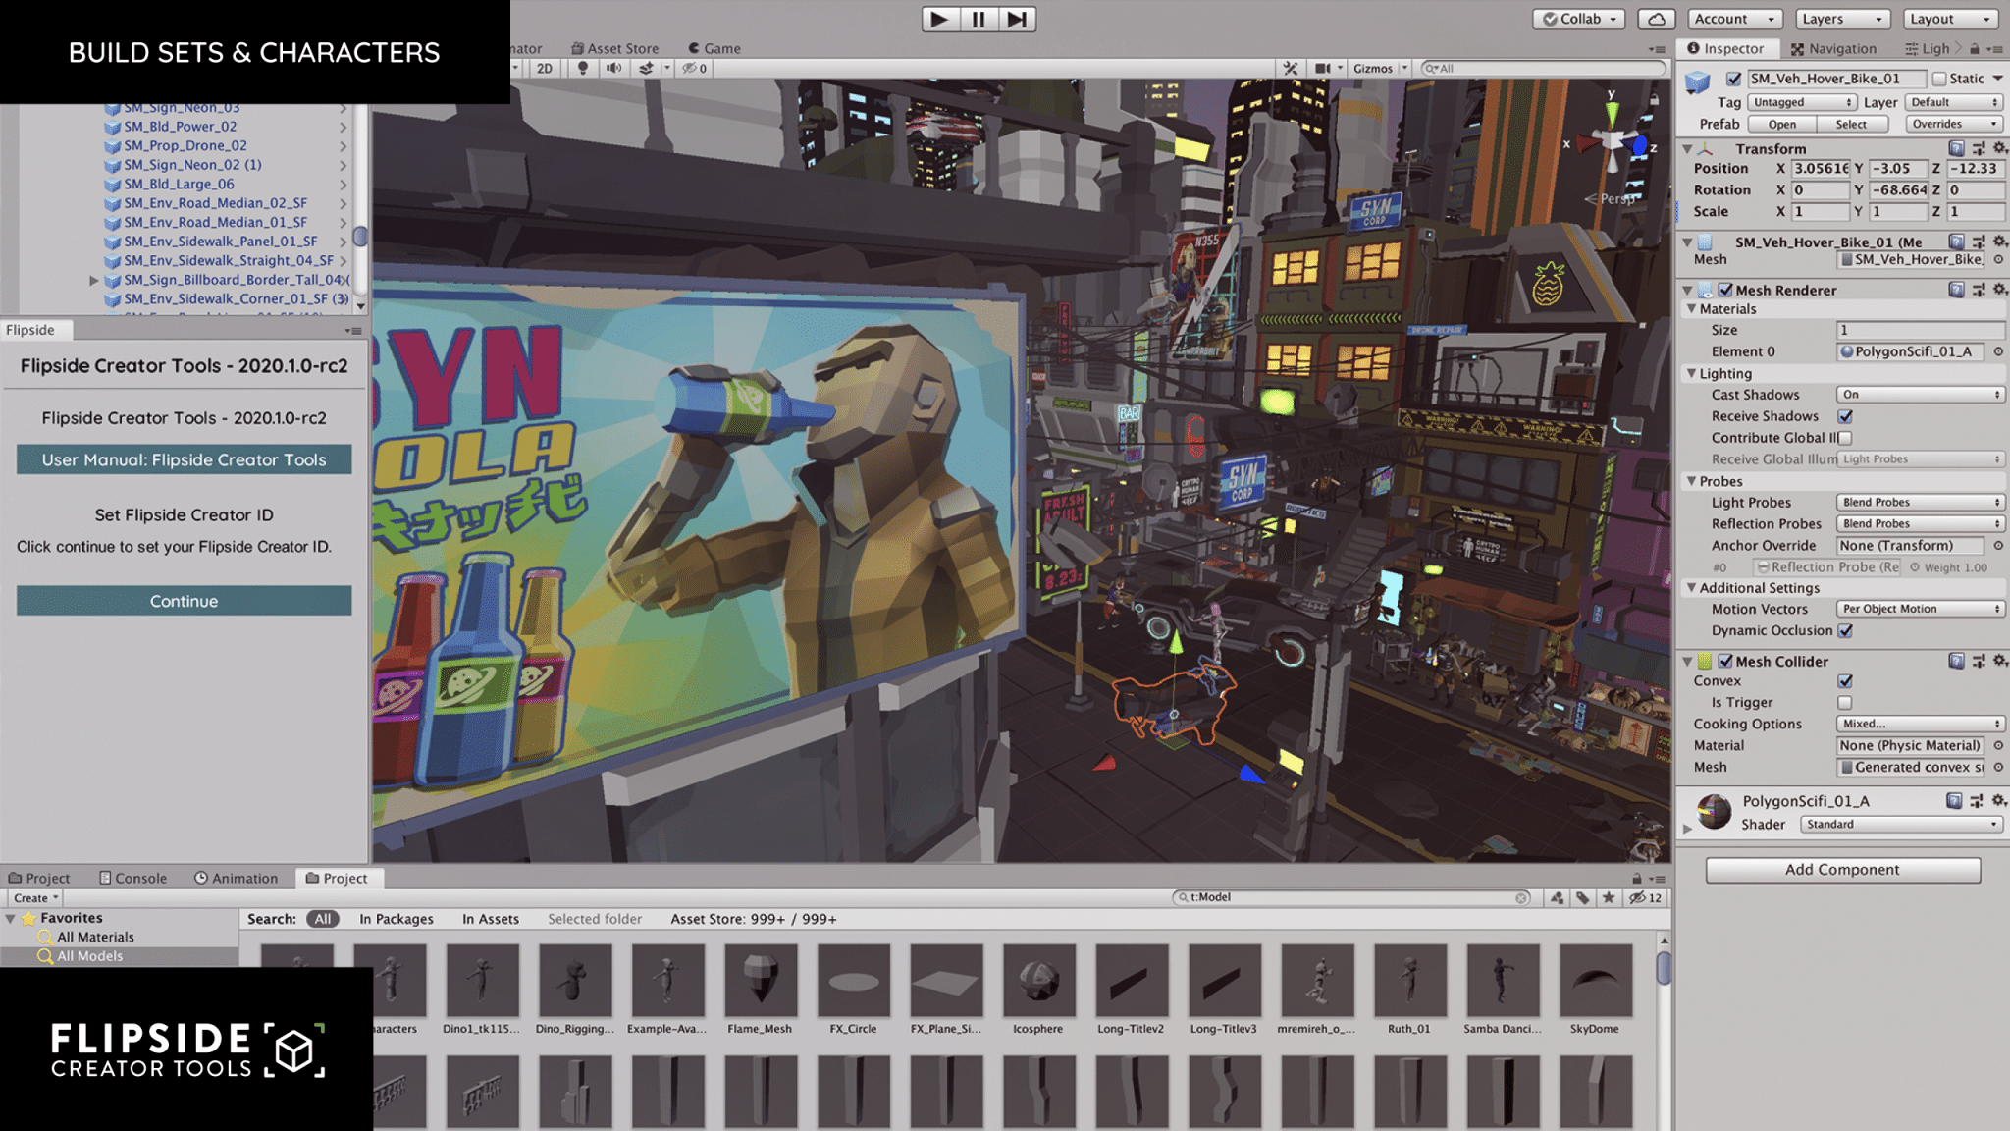Enable the Is Trigger checkbox
The height and width of the screenshot is (1131, 2010).
point(1847,703)
